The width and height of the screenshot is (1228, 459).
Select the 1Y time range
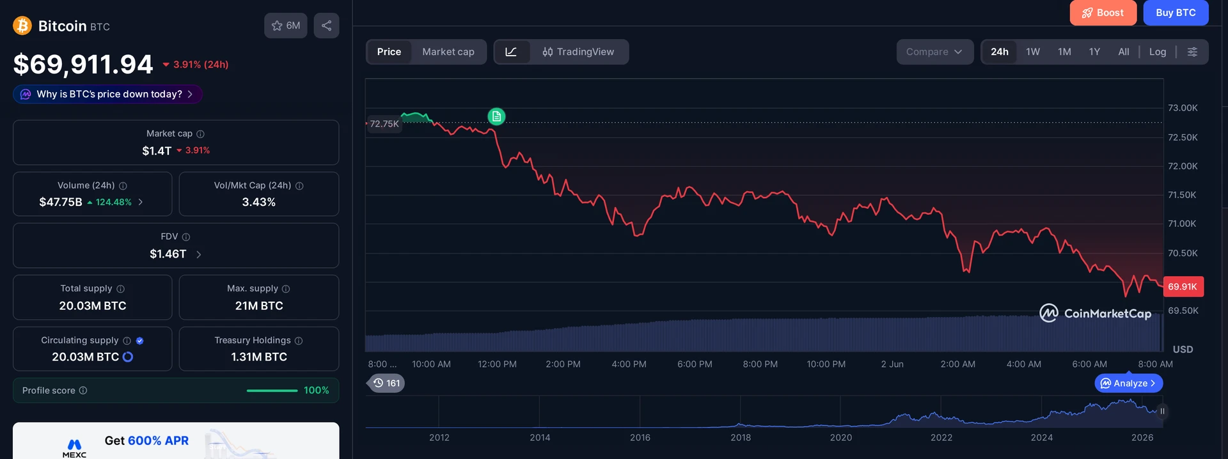click(1094, 52)
